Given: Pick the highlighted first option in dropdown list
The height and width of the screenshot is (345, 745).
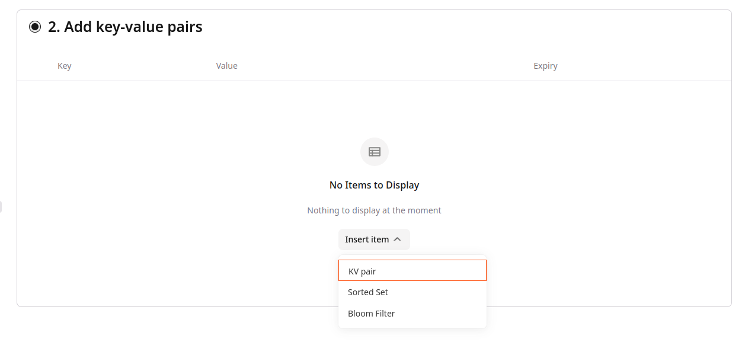Looking at the screenshot, I should (x=413, y=271).
